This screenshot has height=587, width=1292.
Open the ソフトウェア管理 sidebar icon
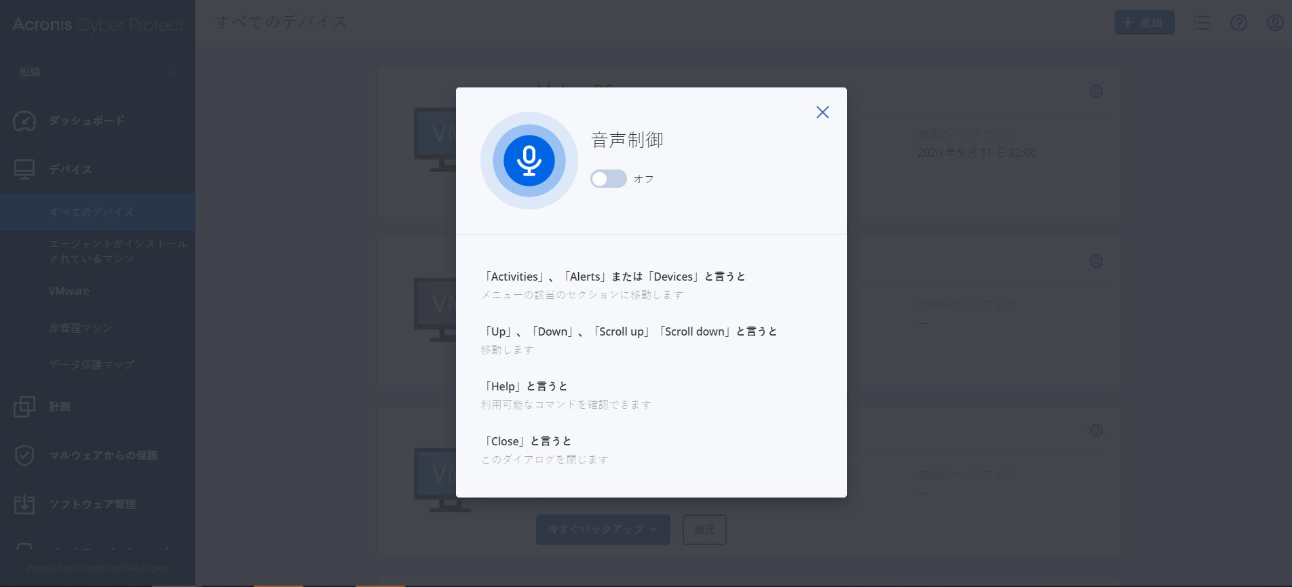[x=24, y=504]
